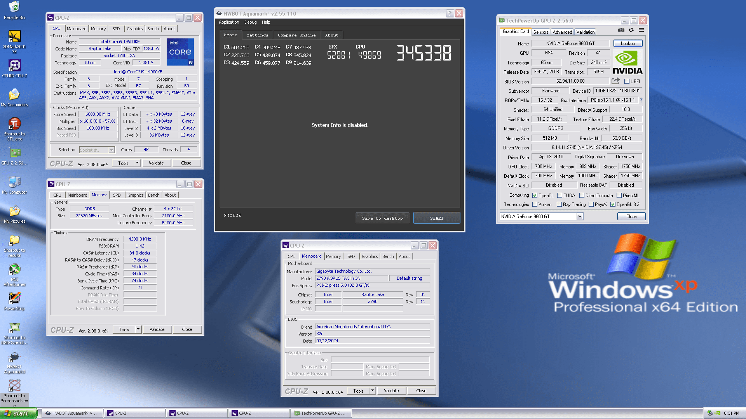
Task: Open the Sensors tab in GPU-Z
Action: 540,32
